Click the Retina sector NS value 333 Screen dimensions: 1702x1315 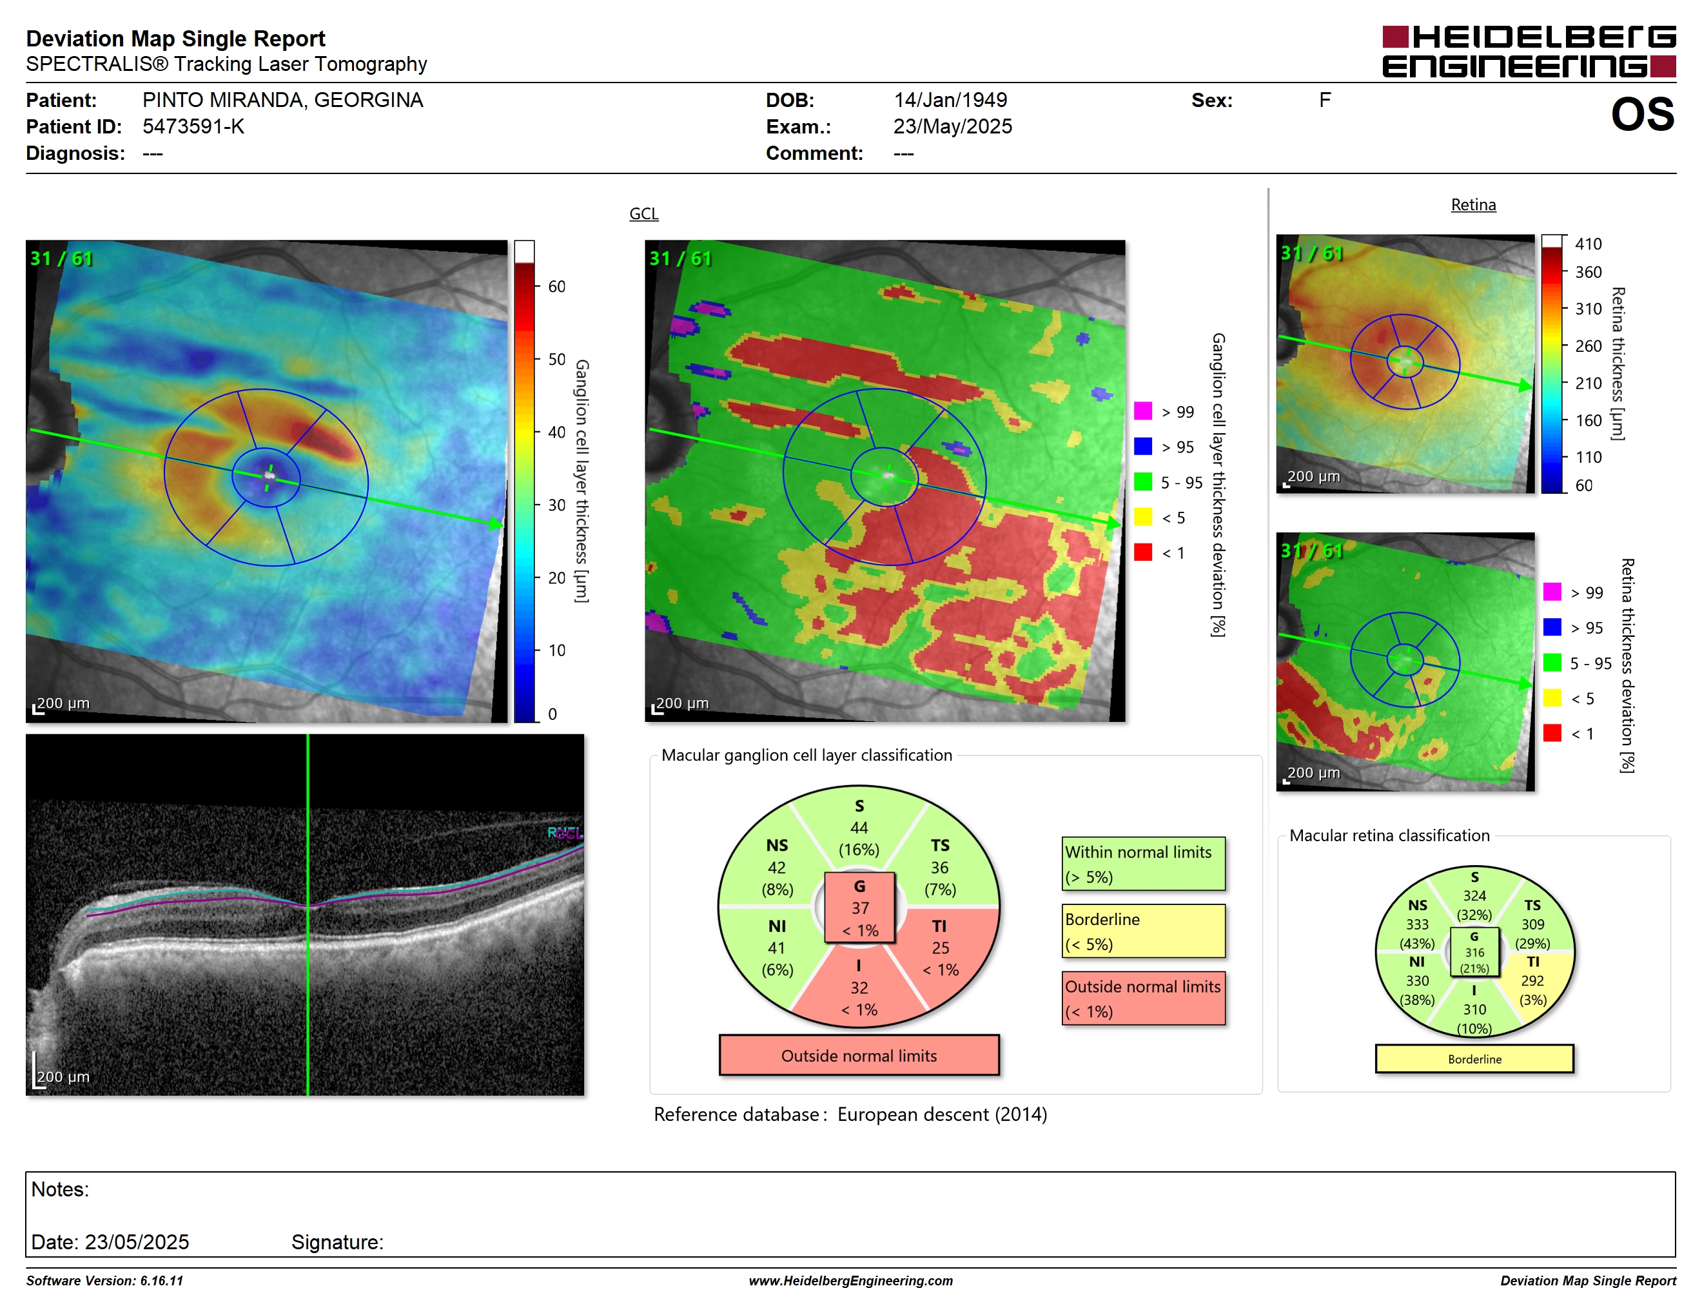click(1417, 924)
